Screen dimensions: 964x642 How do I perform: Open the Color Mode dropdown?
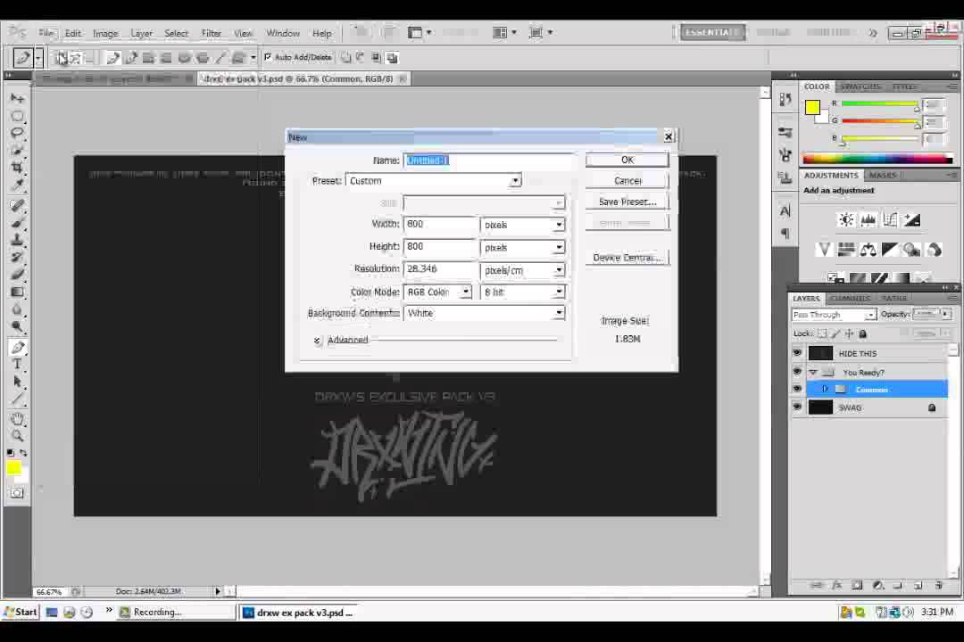pyautogui.click(x=437, y=292)
